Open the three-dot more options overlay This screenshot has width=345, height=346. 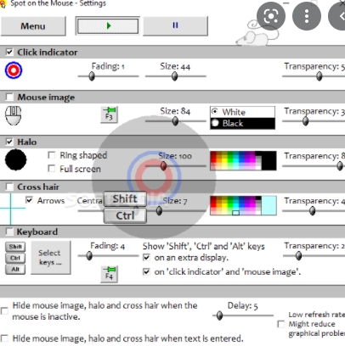307,16
